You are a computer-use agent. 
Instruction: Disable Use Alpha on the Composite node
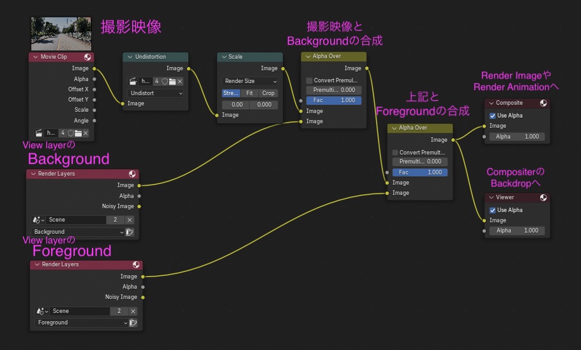[492, 116]
